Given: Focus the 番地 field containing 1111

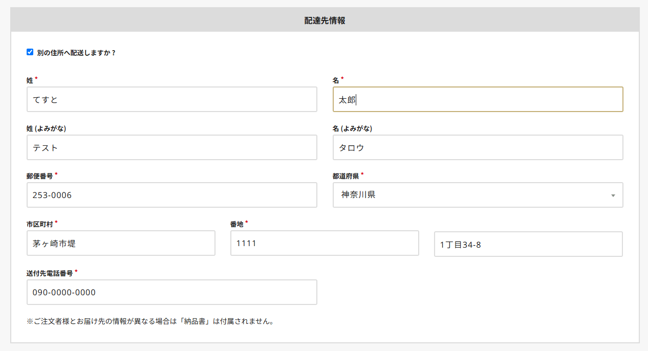Looking at the screenshot, I should coord(325,243).
